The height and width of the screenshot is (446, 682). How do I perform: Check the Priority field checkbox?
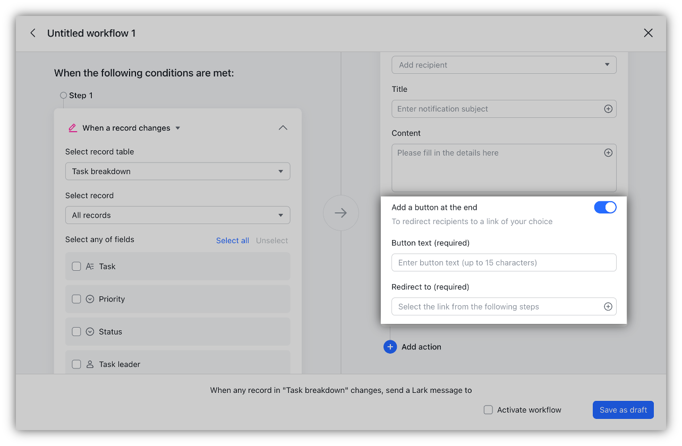pos(76,299)
